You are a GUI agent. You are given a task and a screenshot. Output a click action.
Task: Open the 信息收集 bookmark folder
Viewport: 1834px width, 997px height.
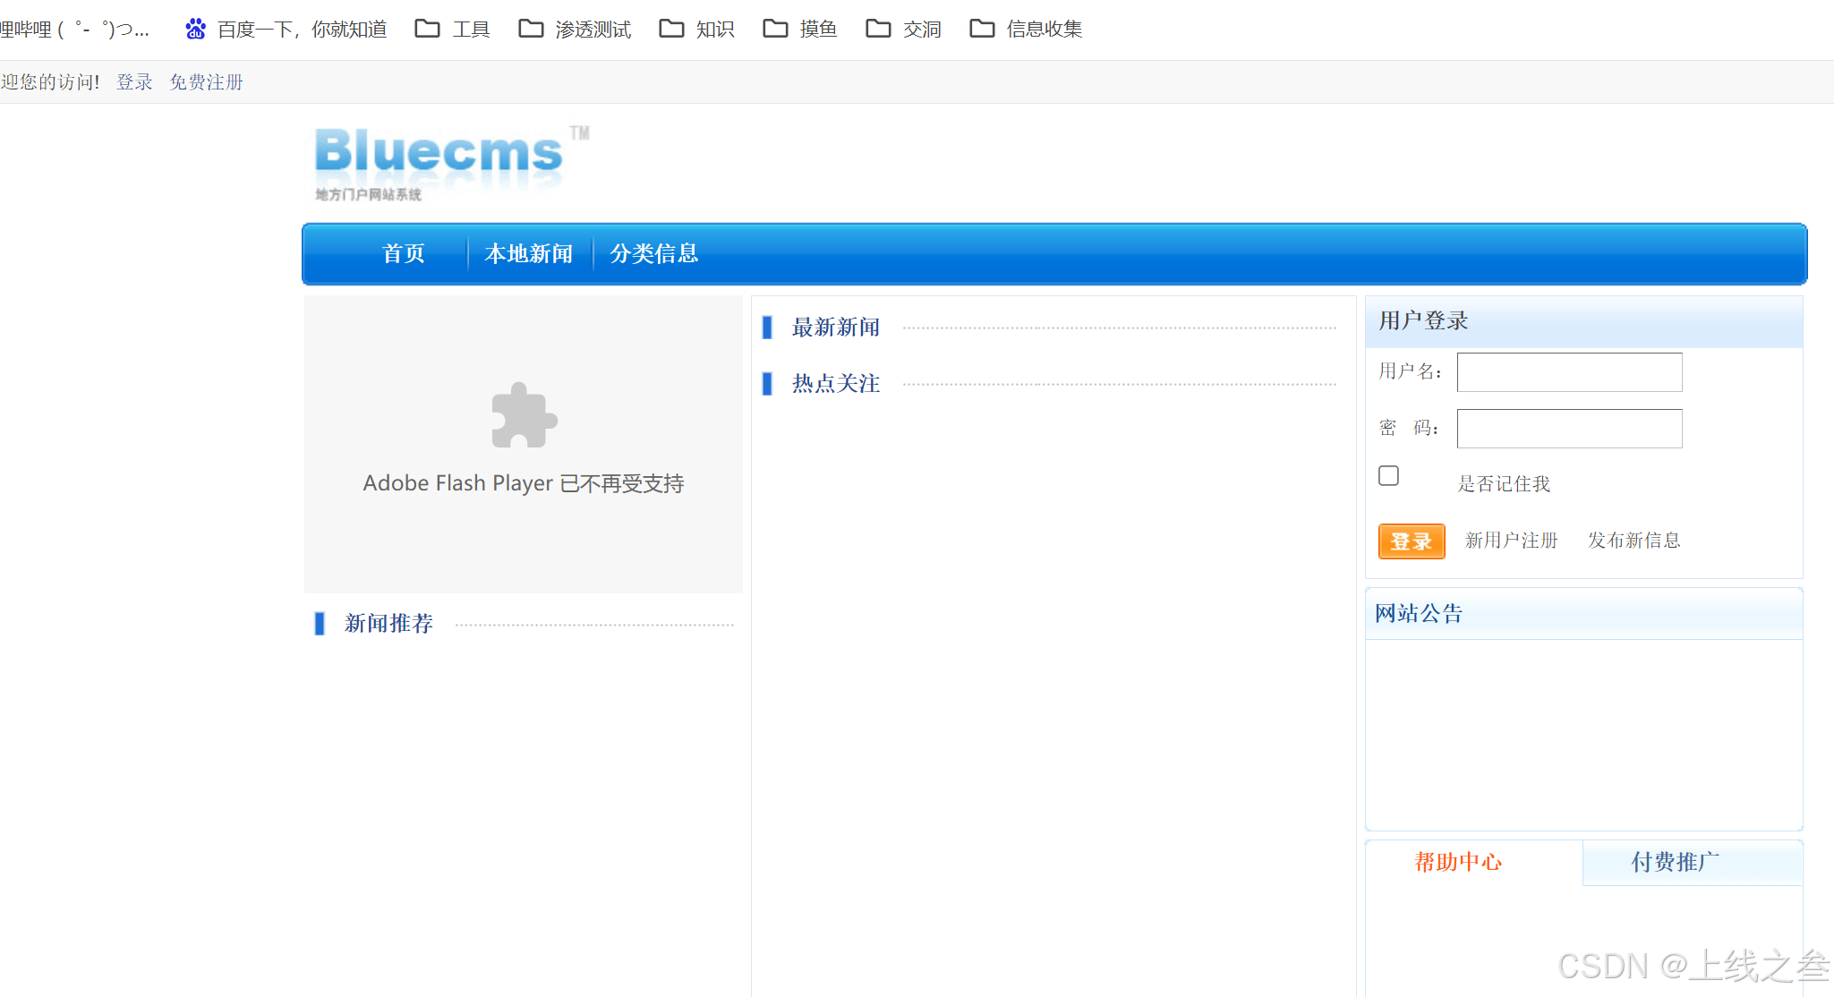pyautogui.click(x=1026, y=30)
